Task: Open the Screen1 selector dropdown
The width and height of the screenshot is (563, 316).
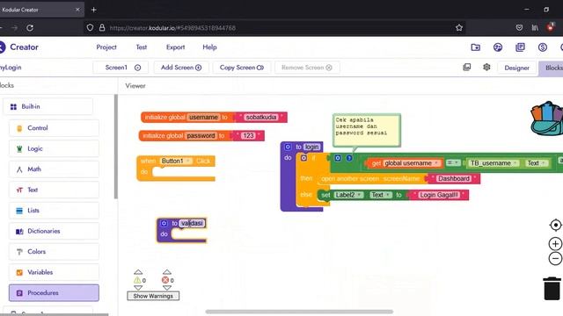Action: [x=121, y=68]
